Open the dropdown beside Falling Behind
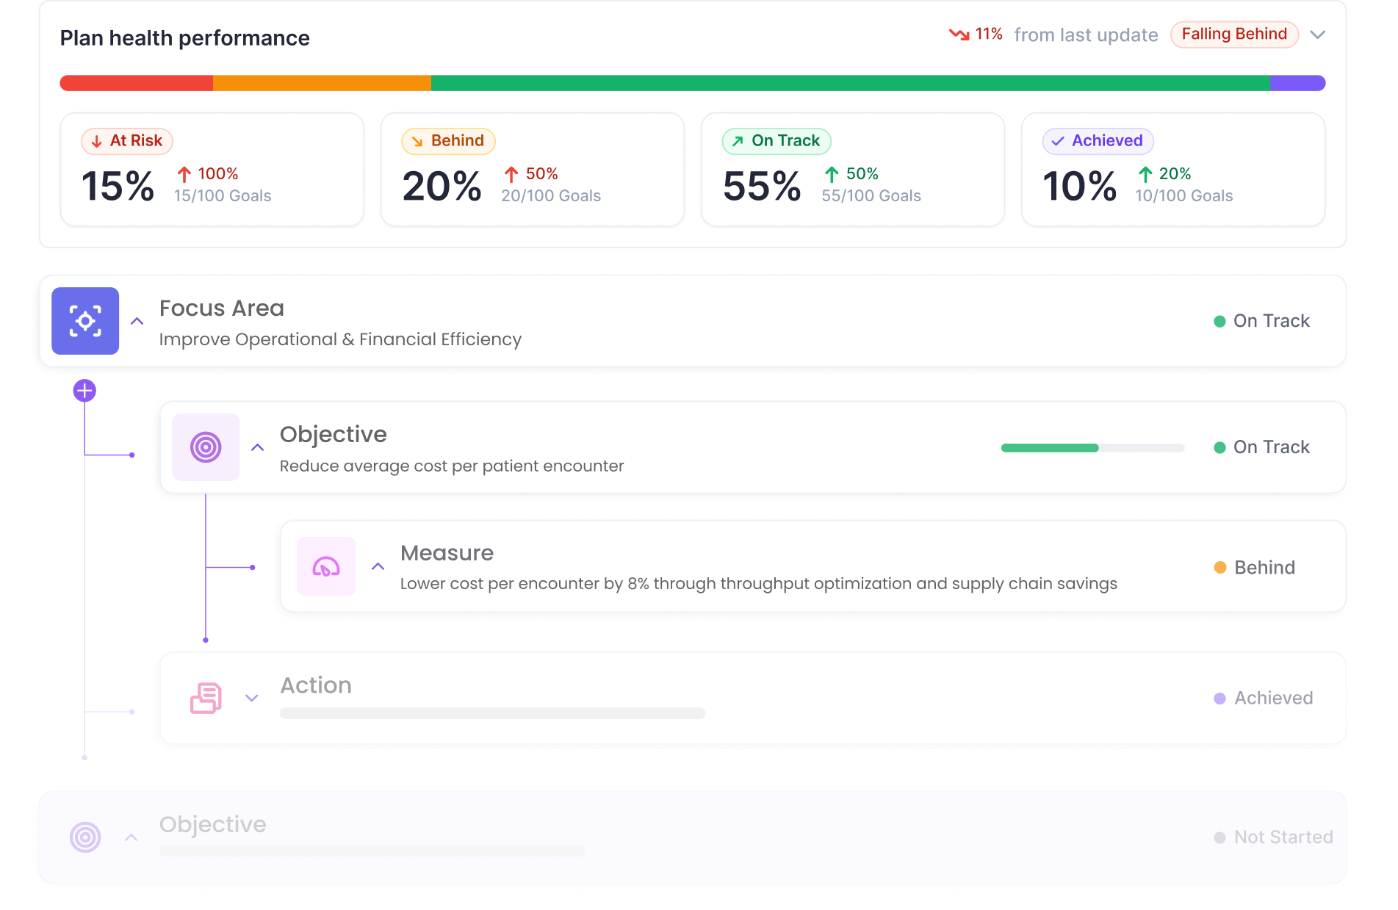1398x910 pixels. (1319, 35)
